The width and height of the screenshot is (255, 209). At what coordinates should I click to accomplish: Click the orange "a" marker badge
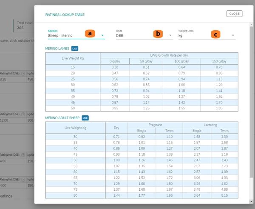click(90, 33)
